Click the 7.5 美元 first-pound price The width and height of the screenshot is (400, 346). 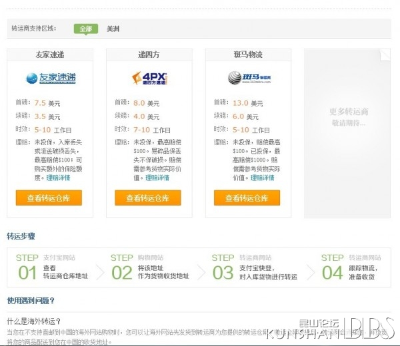pos(47,103)
